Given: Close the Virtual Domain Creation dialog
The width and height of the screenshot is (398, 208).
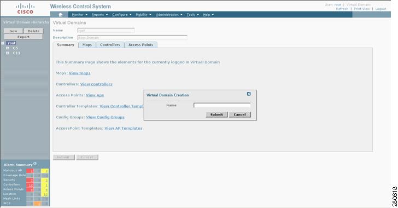Looking at the screenshot, I should 249,94.
